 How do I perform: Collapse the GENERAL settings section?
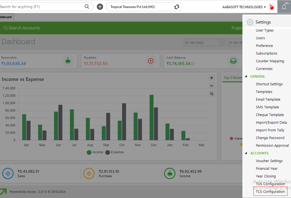pyautogui.click(x=246, y=76)
